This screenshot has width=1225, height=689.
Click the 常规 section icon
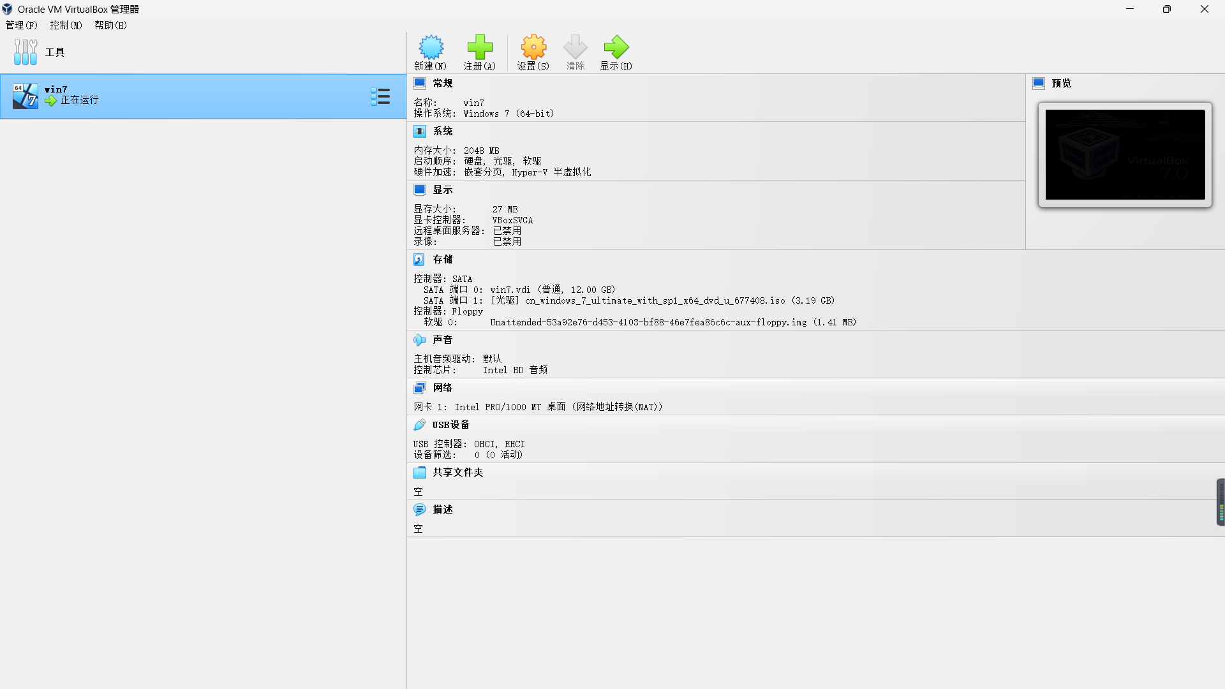point(420,84)
